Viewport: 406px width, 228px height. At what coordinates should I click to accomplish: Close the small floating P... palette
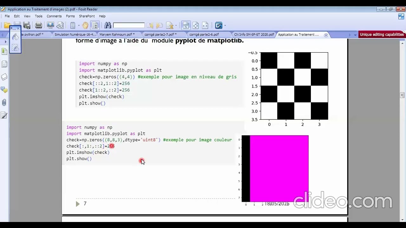coord(18,28)
